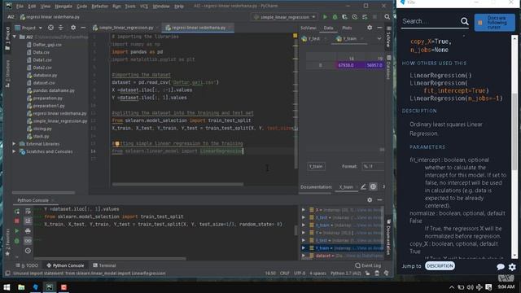521x293 pixels.
Task: Open console command history clock icon
Action: pyautogui.click(x=28, y=251)
